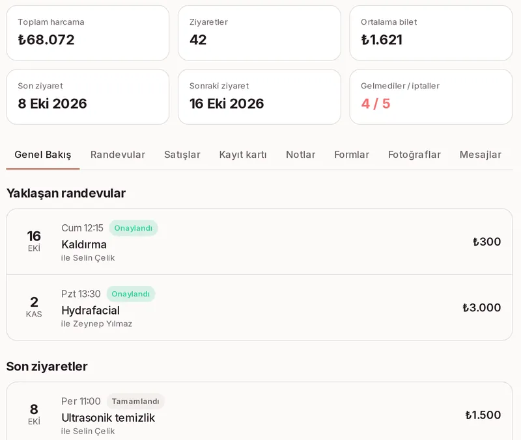The width and height of the screenshot is (521, 440).
Task: Go to the Satışlar tab
Action: coord(182,155)
